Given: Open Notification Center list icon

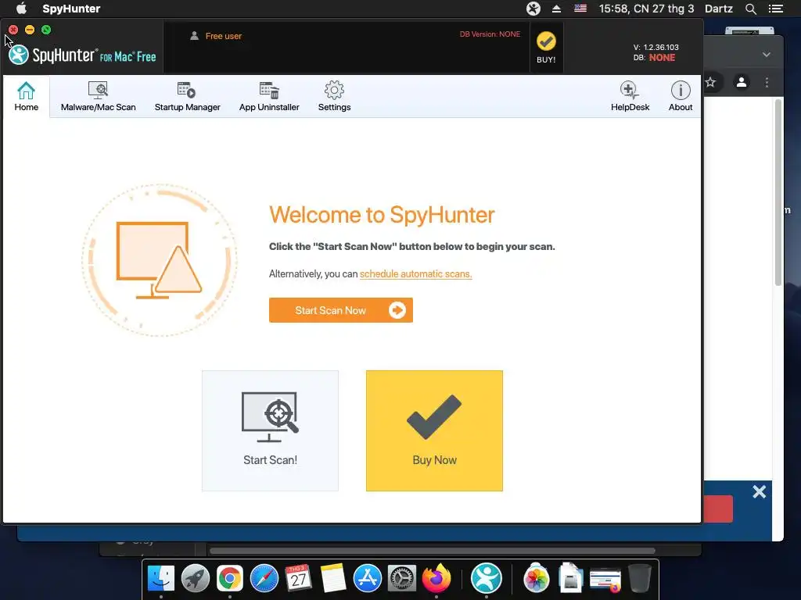Looking at the screenshot, I should [x=775, y=9].
